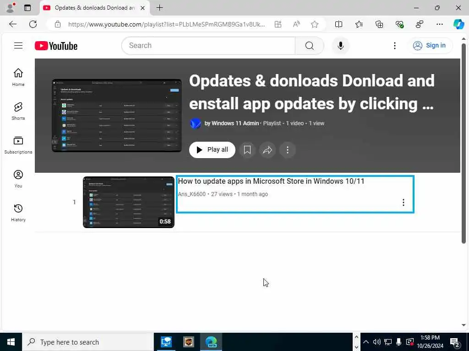
Task: Open the You section in sidebar
Action: pos(18,179)
